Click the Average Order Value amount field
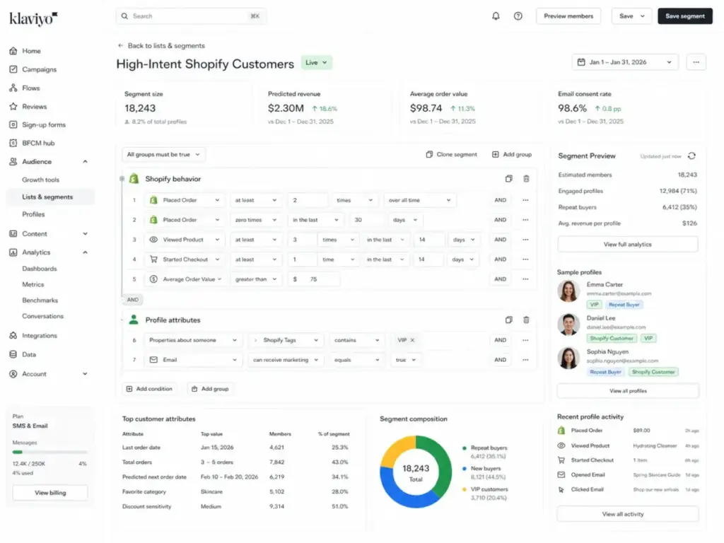 [313, 279]
